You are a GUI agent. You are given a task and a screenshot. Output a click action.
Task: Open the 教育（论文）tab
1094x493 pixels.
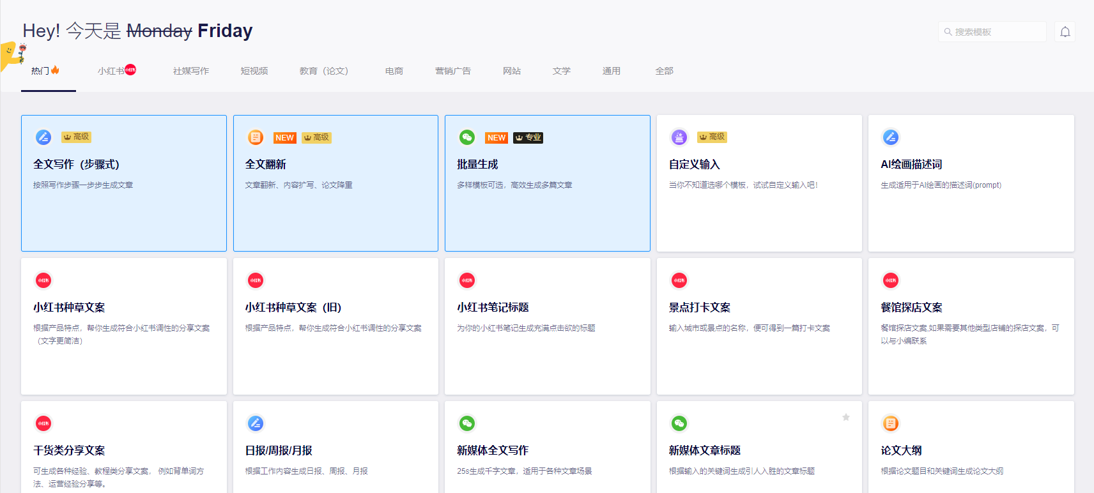tap(324, 71)
